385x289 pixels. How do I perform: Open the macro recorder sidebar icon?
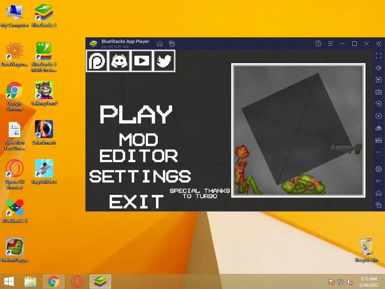[379, 104]
